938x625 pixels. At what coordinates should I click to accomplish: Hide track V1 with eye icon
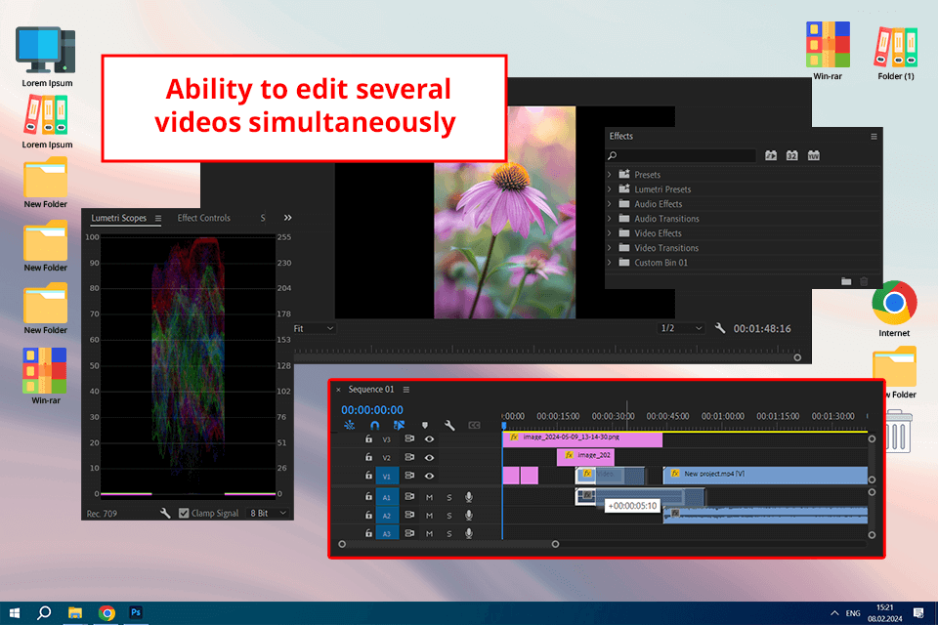[x=430, y=477]
